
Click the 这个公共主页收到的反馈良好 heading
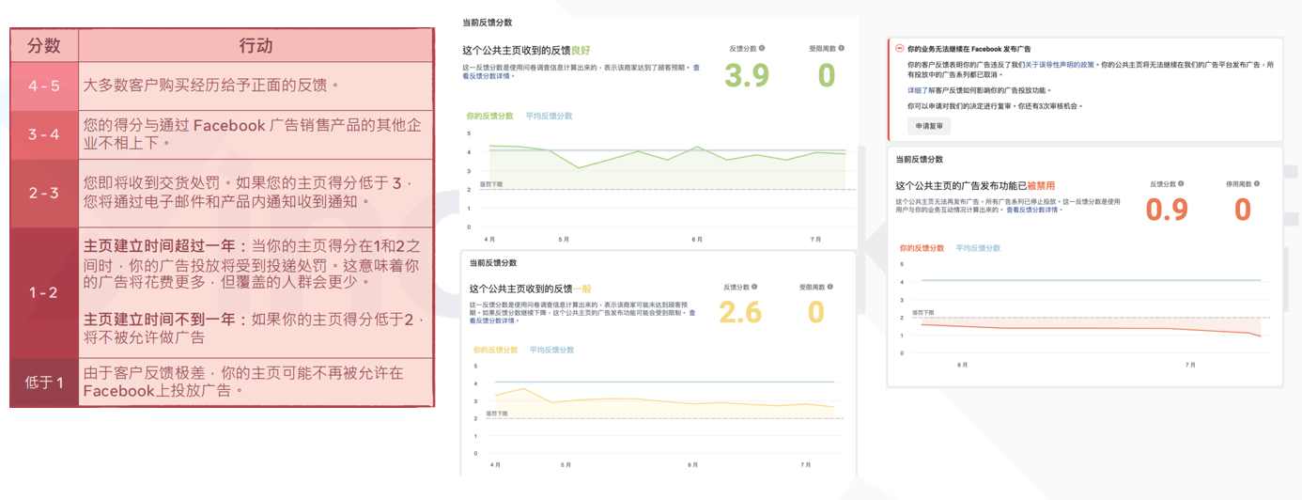click(x=526, y=51)
